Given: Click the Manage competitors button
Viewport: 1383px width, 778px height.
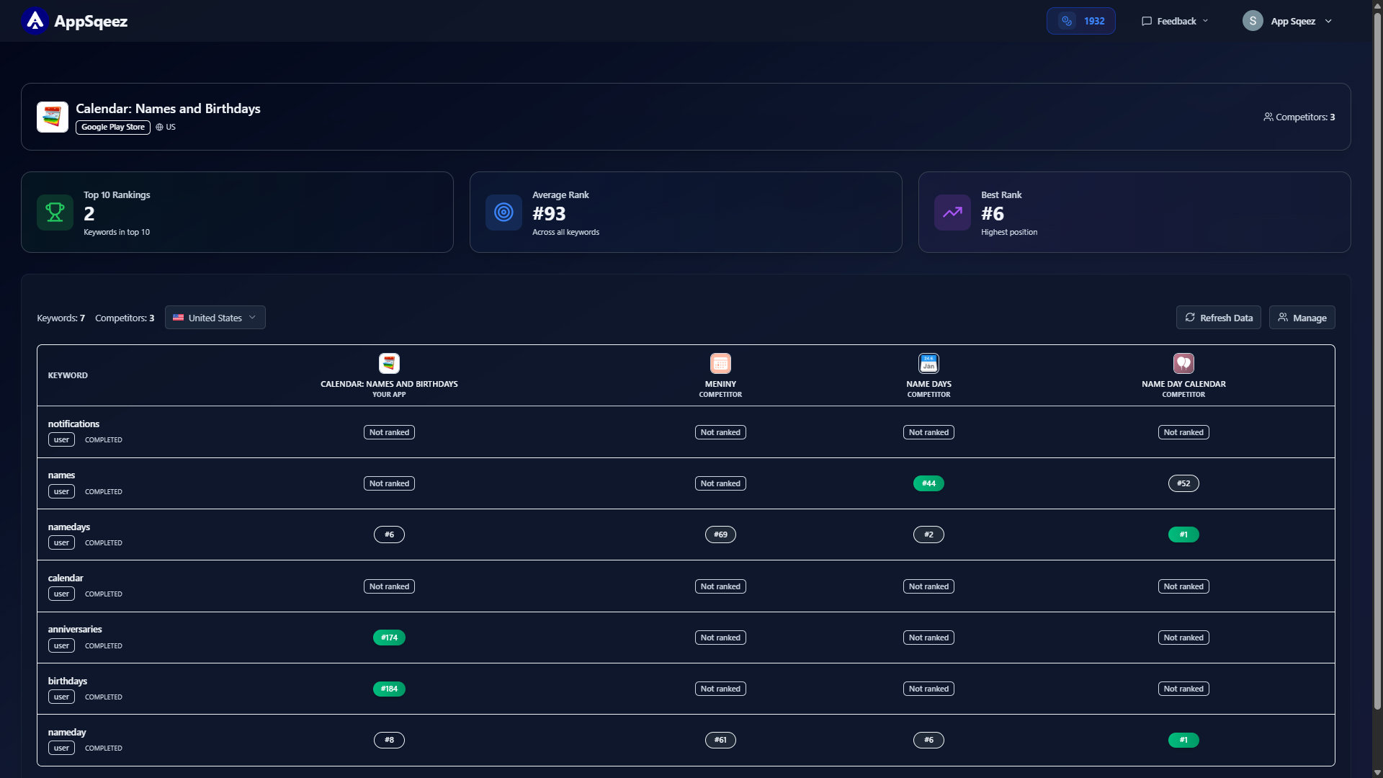Looking at the screenshot, I should point(1302,318).
